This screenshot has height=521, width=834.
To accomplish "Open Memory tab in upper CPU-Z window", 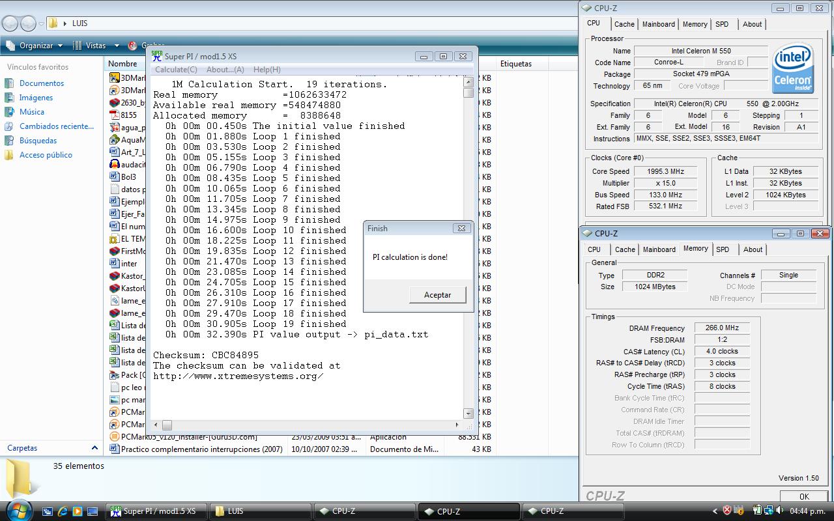I will point(695,24).
